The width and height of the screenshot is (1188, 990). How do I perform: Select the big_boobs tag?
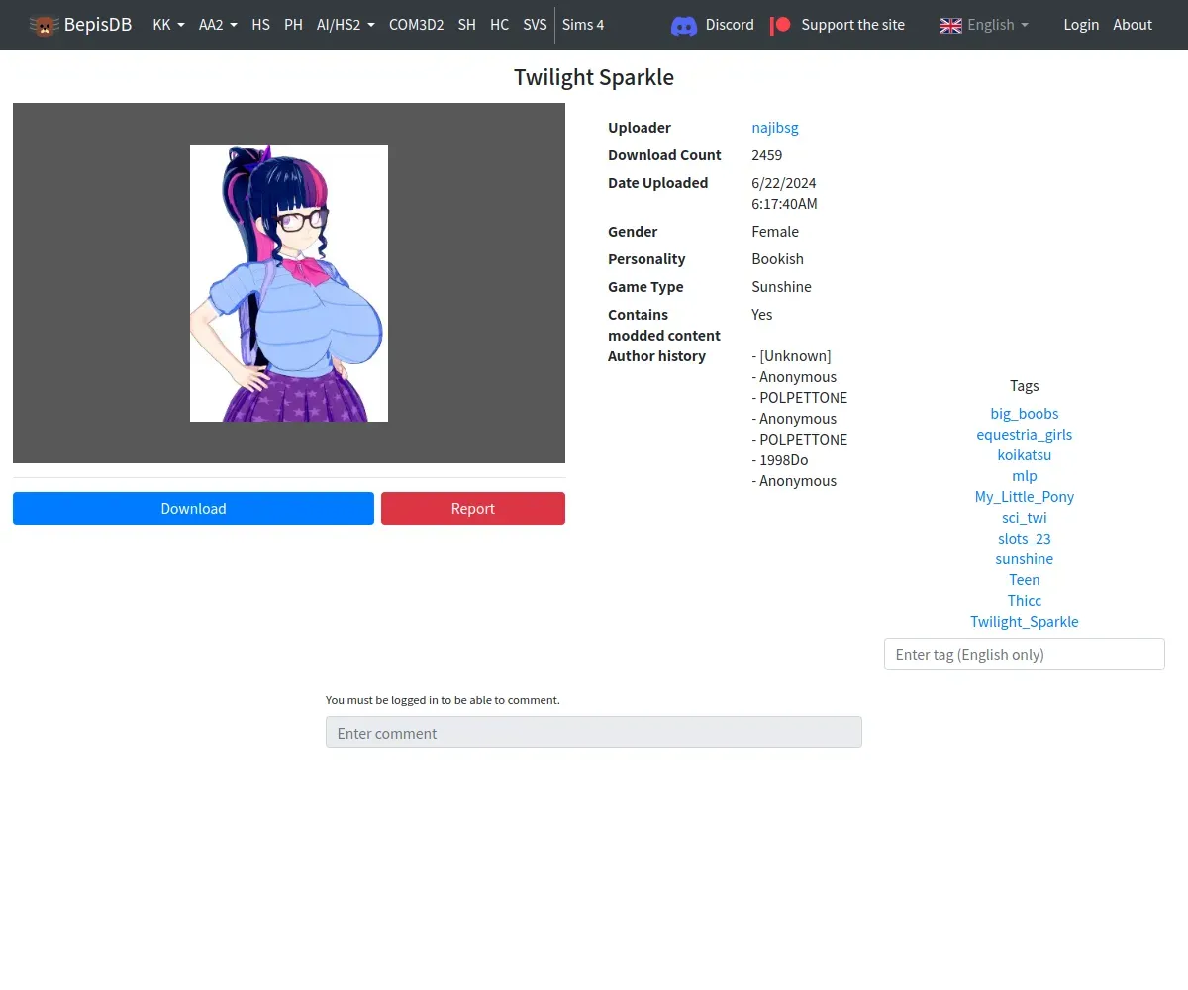click(x=1025, y=414)
